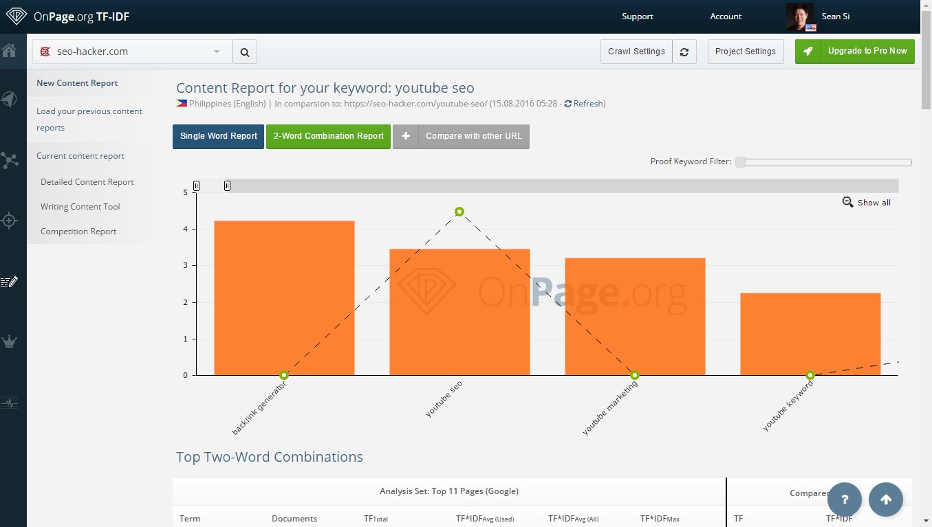The height and width of the screenshot is (527, 932).
Task: Switch to Single Word Report
Action: click(x=218, y=136)
